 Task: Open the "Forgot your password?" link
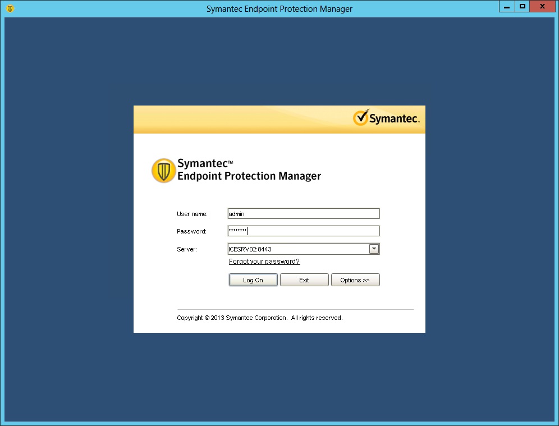click(x=264, y=262)
